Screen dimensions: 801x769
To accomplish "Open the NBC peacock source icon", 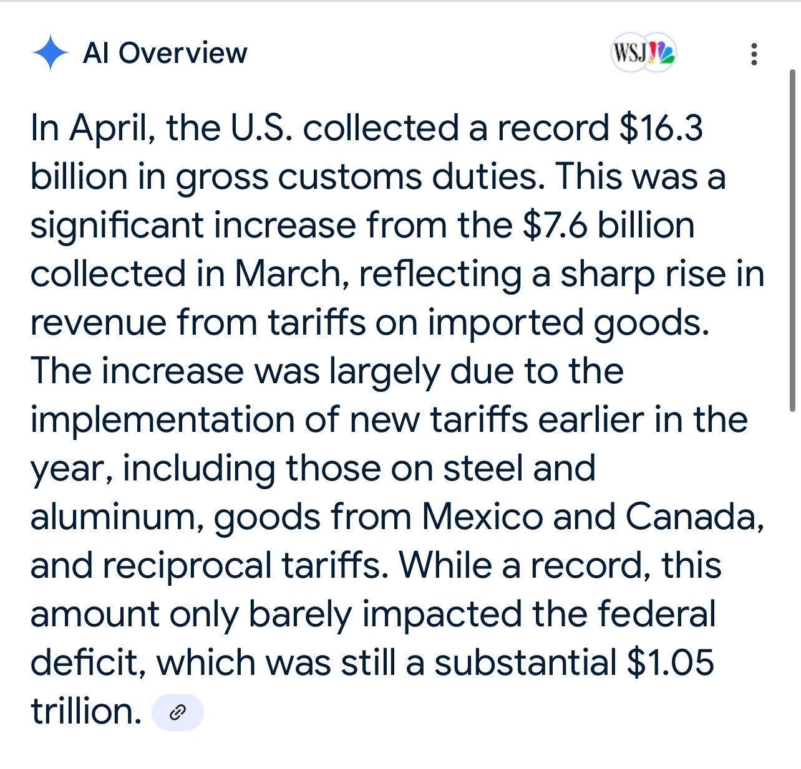I will [660, 52].
